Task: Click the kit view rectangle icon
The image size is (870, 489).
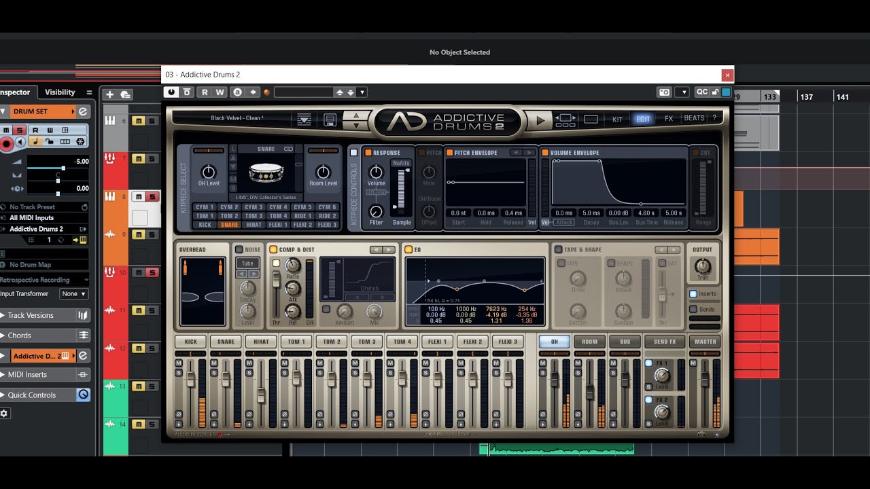Action: tap(591, 120)
